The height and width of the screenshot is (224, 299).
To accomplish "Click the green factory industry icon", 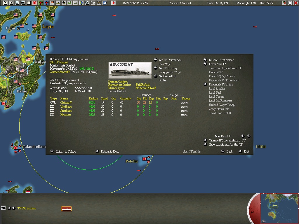I will 69,3.
